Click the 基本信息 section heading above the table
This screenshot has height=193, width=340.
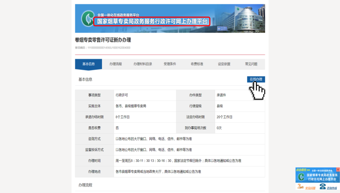coord(85,79)
